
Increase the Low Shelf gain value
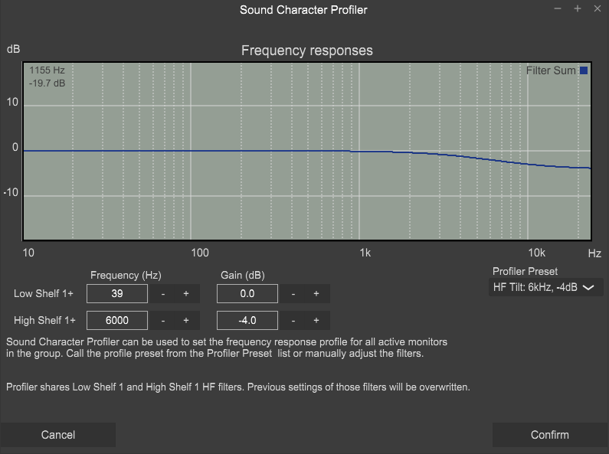(316, 294)
